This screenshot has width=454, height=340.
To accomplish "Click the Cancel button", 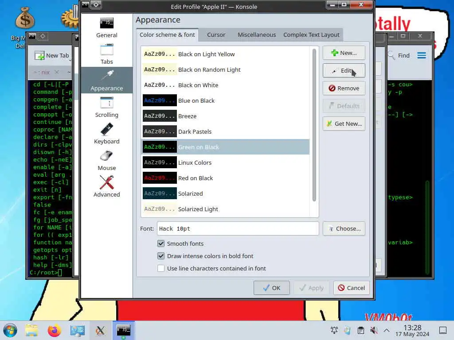I will point(351,288).
